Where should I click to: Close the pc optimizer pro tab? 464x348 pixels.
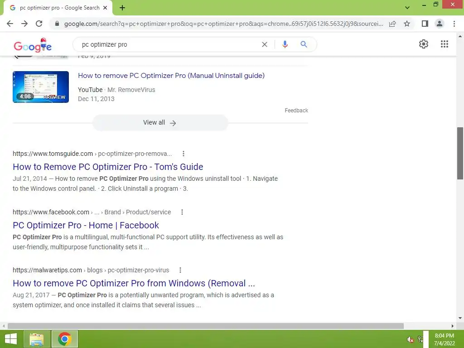(105, 8)
